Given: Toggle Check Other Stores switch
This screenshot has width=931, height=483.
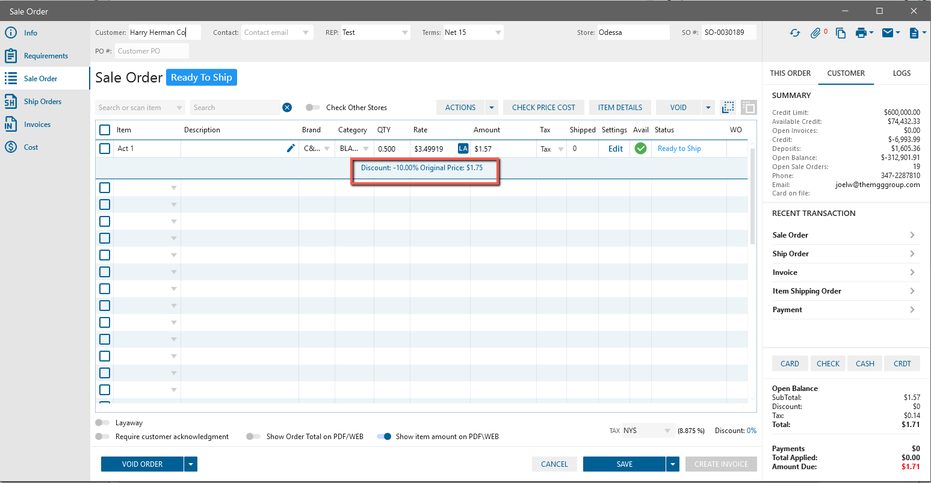Looking at the screenshot, I should pos(313,108).
